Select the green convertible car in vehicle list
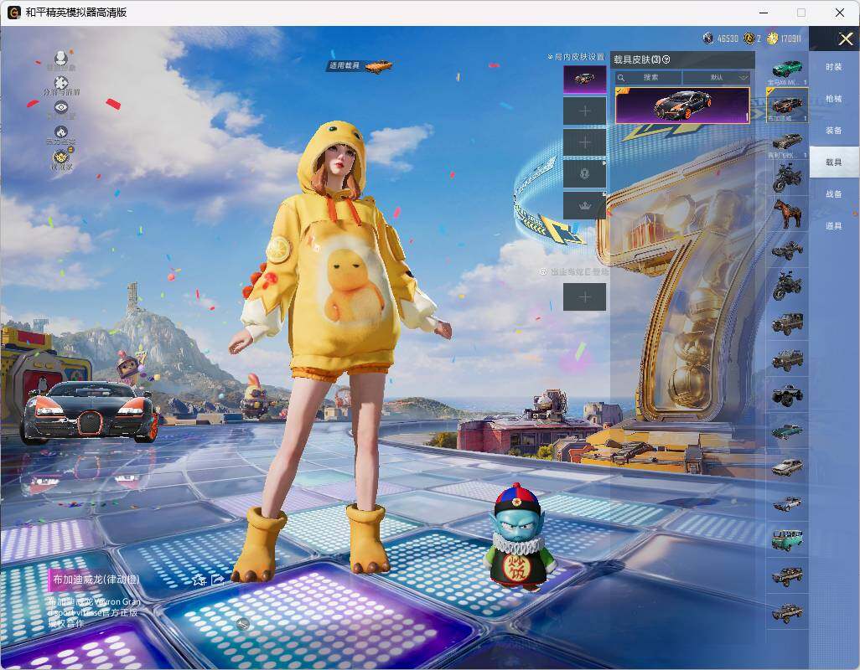Image resolution: width=860 pixels, height=670 pixels. [x=787, y=70]
